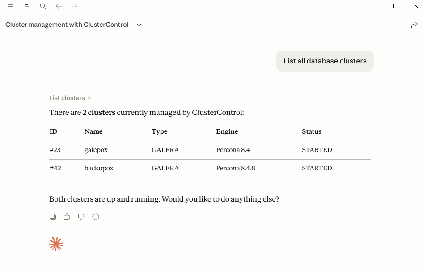Go back with the left arrow
423x270 pixels.
pyautogui.click(x=59, y=6)
